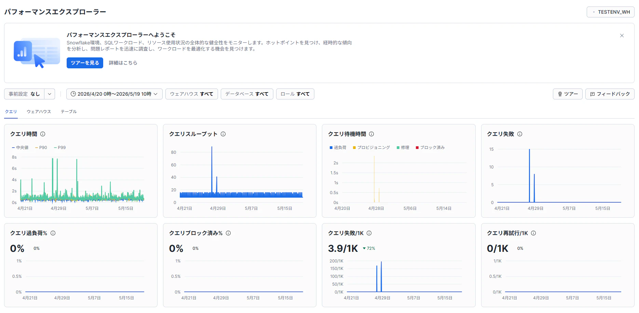Toggle ブロック済み legend entry
The image size is (639, 313).
(430, 148)
